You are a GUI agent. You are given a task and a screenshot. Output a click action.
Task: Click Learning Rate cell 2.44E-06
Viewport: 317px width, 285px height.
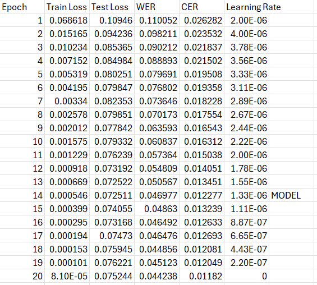(x=246, y=128)
